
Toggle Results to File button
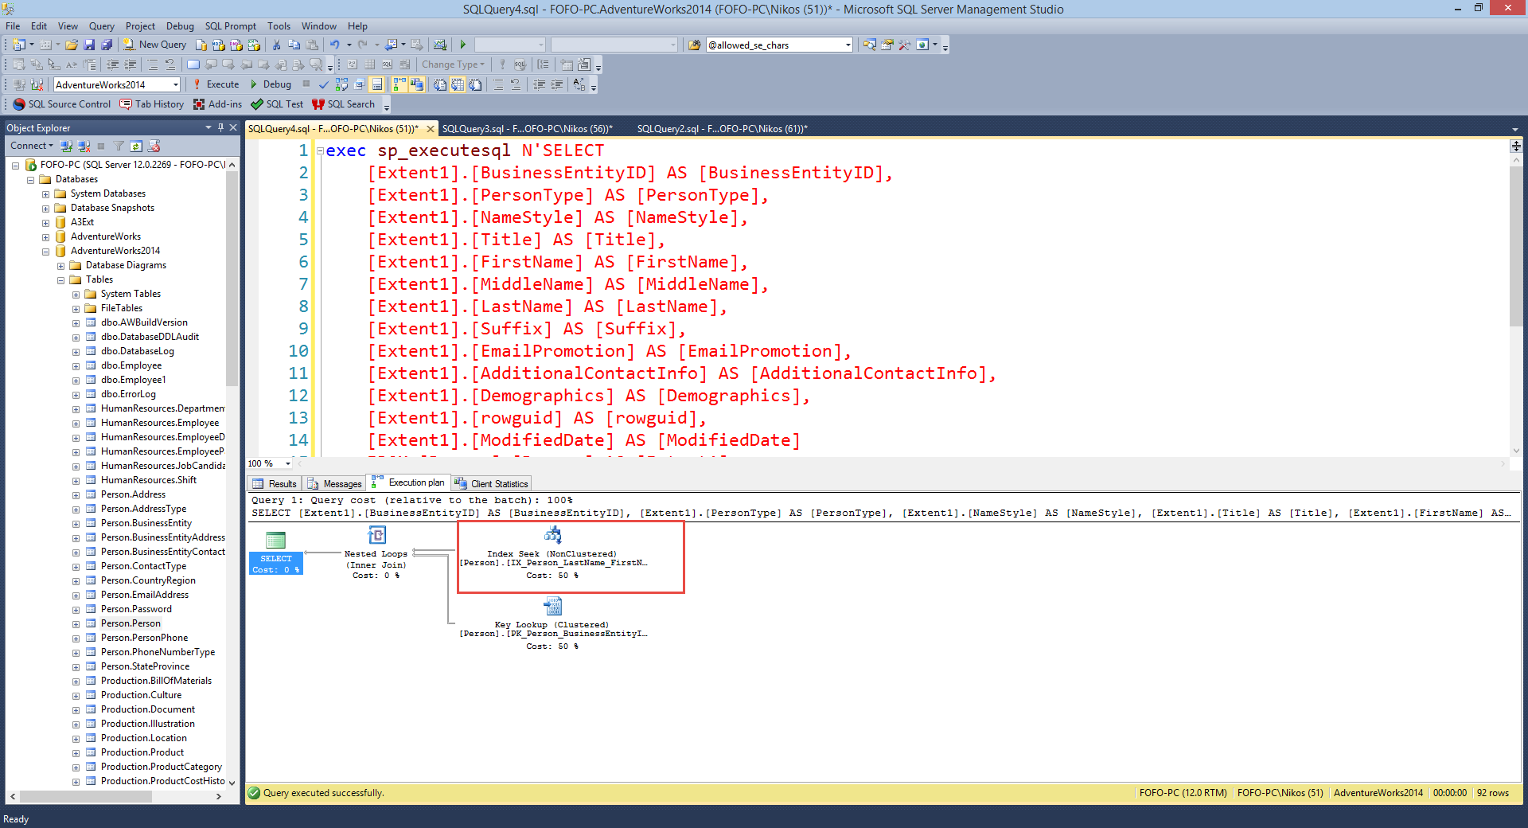[475, 84]
